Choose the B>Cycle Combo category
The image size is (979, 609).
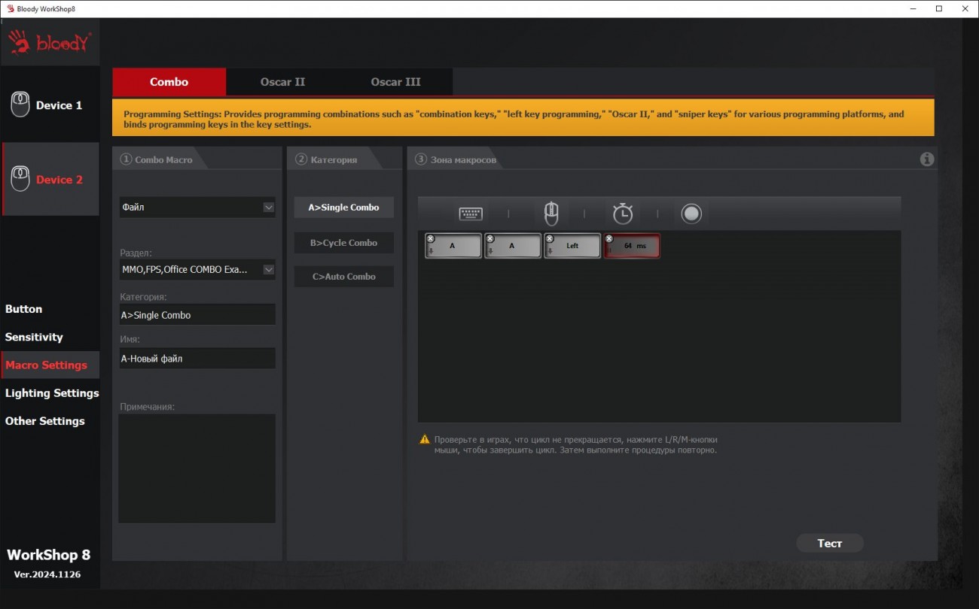(x=343, y=243)
